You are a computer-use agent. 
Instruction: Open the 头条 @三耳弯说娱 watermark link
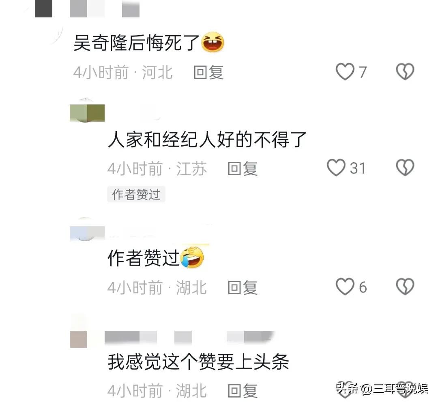pos(382,388)
